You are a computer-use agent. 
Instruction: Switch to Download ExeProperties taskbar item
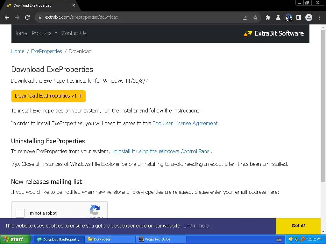coord(59,240)
